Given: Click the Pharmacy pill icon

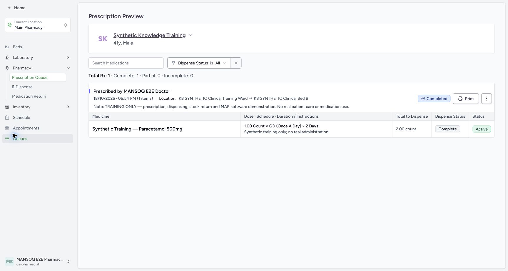Looking at the screenshot, I should 7,68.
